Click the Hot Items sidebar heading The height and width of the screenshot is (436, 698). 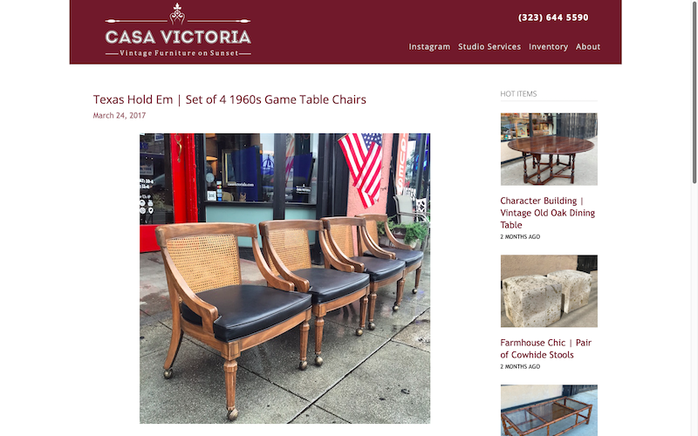(518, 94)
